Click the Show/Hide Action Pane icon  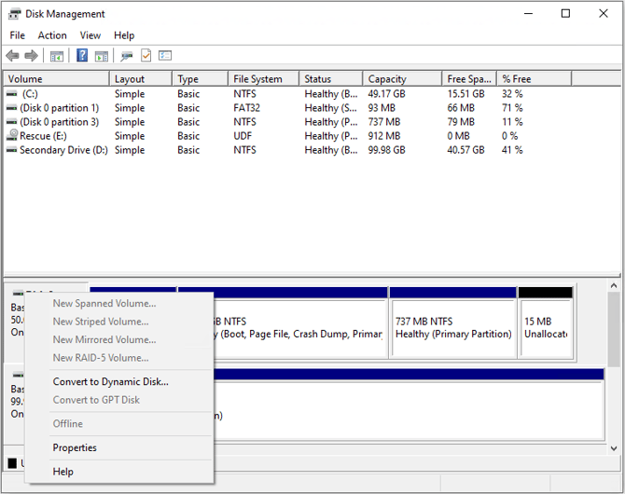click(102, 56)
